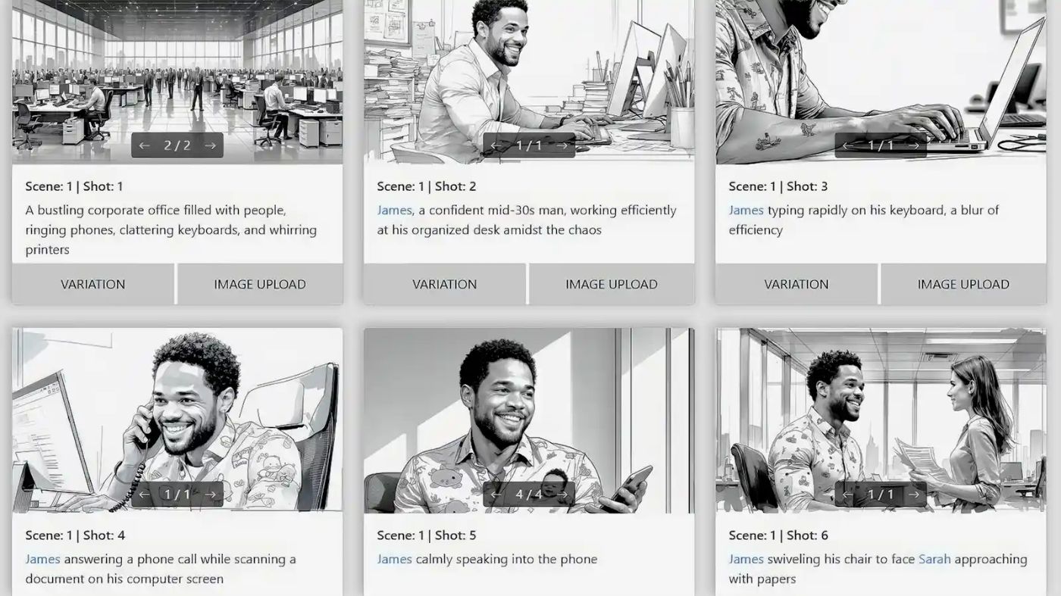
Task: Open James link in Shot 2 description
Action: tap(394, 210)
